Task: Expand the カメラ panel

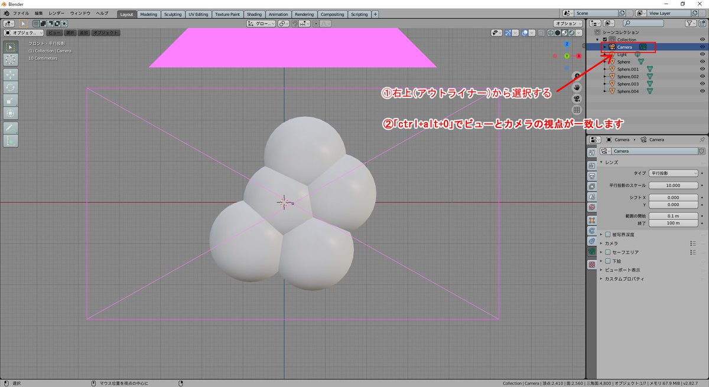Action: 602,243
